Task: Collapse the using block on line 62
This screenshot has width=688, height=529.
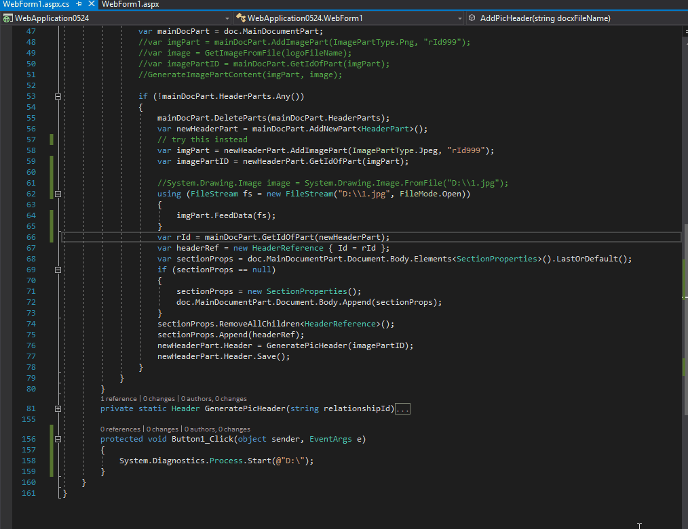Action: (58, 194)
